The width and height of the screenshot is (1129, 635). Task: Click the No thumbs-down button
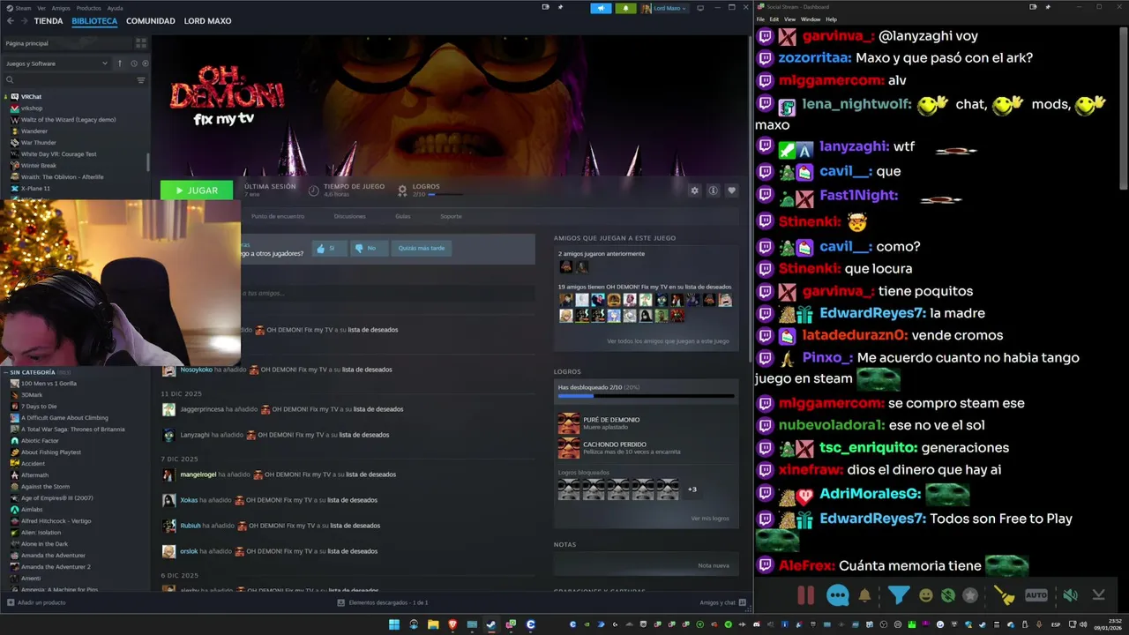coord(369,248)
